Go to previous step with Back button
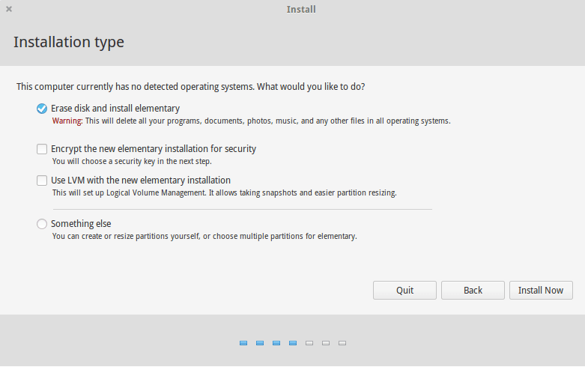Screen dimensions: 585x367 pyautogui.click(x=473, y=290)
